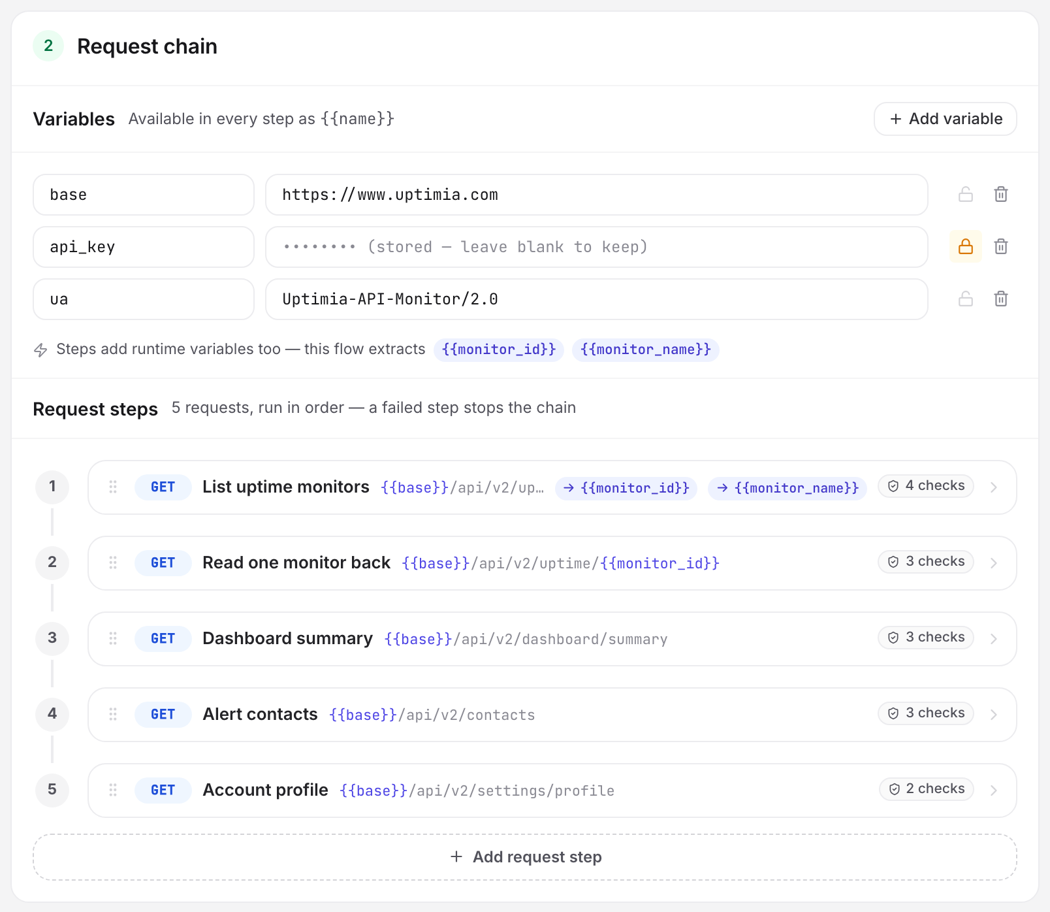Click the GET method badge on Alert contacts
The height and width of the screenshot is (912, 1050).
163,714
